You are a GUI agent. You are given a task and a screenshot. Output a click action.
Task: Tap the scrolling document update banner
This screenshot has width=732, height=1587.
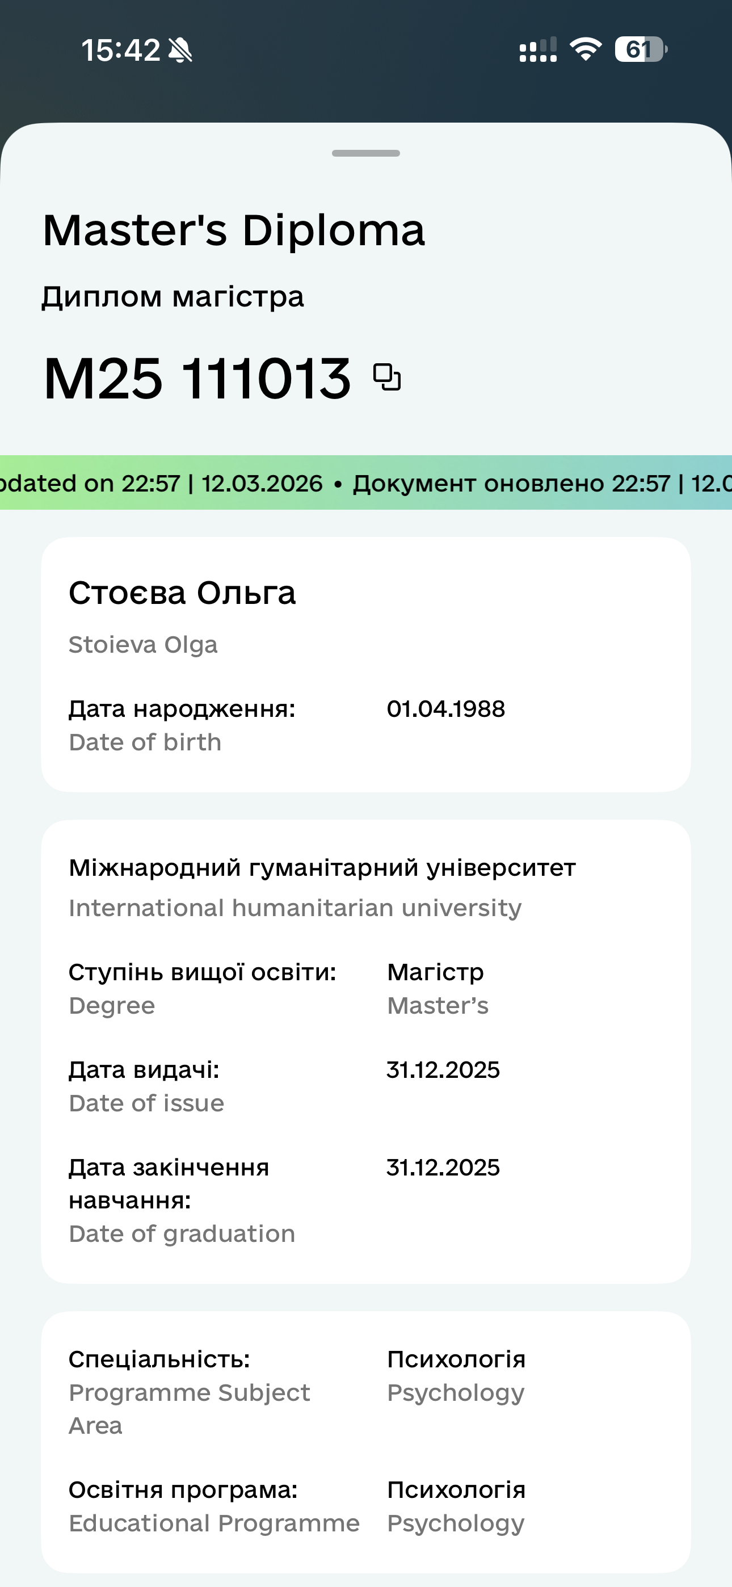[366, 483]
